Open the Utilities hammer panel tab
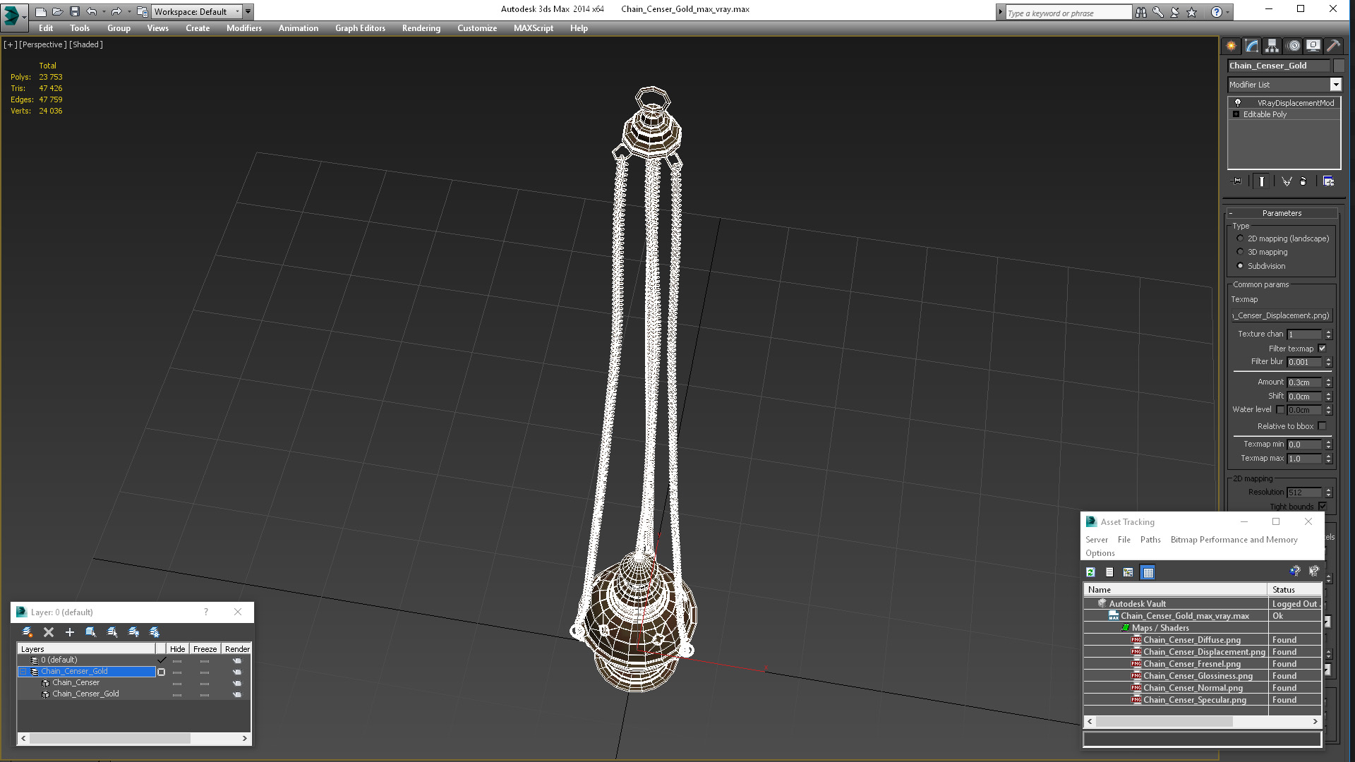The width and height of the screenshot is (1355, 762). [1333, 46]
